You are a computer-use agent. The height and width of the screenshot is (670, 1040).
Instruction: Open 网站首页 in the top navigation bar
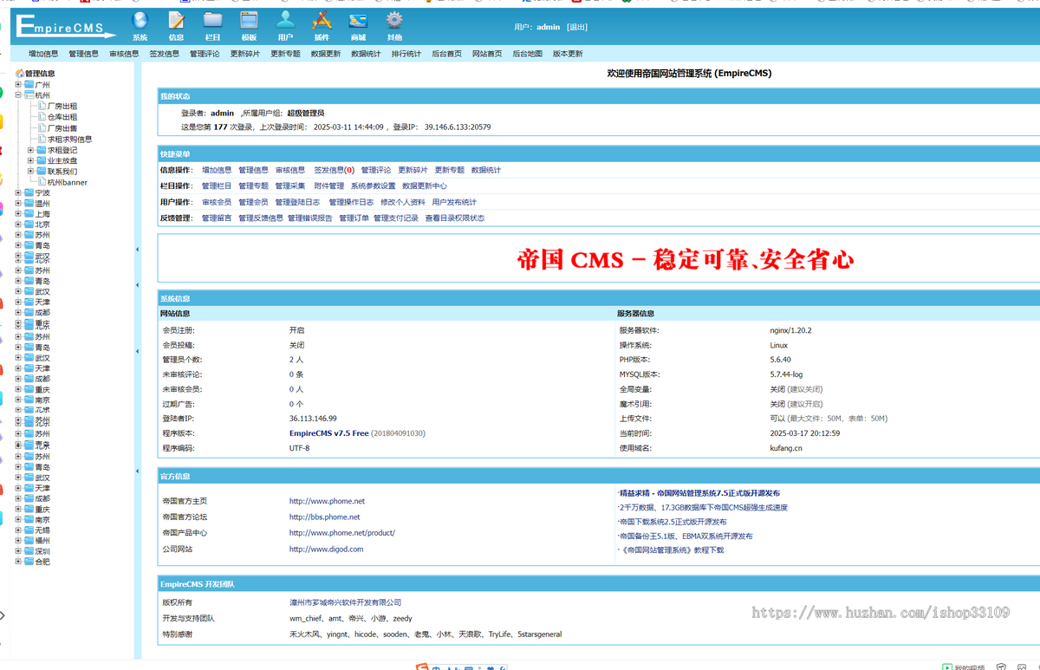tap(487, 54)
